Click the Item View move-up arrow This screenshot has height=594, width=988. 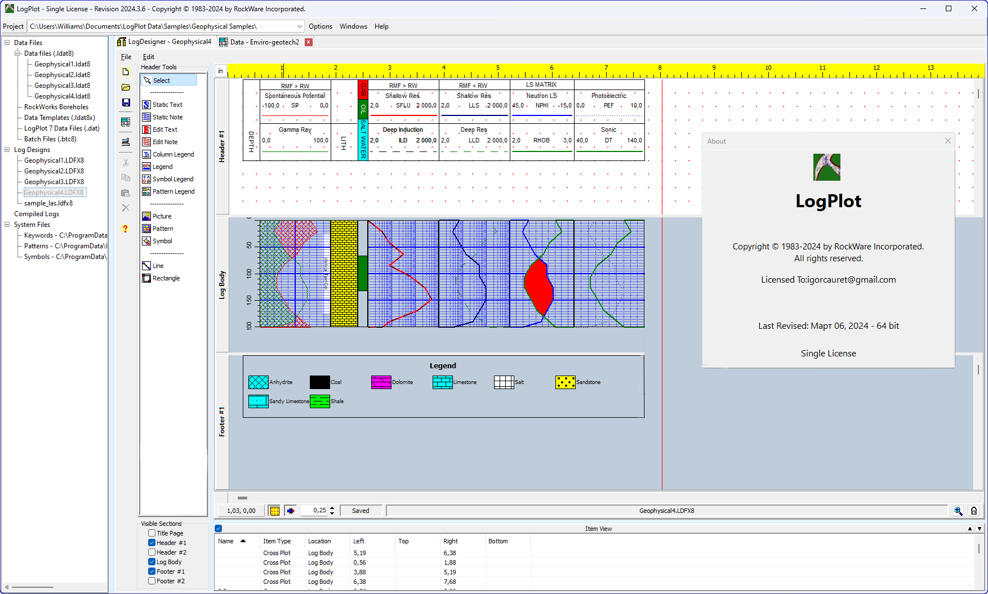click(x=970, y=528)
